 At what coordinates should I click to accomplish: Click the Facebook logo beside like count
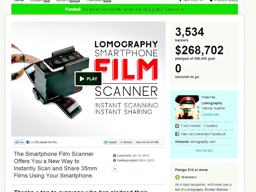pyautogui.click(x=28, y=142)
